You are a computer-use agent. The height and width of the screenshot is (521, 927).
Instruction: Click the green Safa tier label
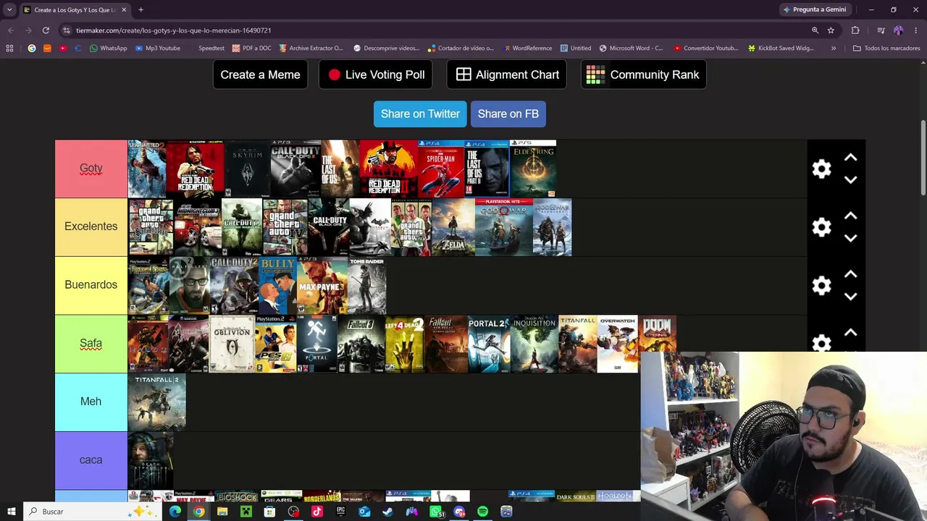[91, 344]
